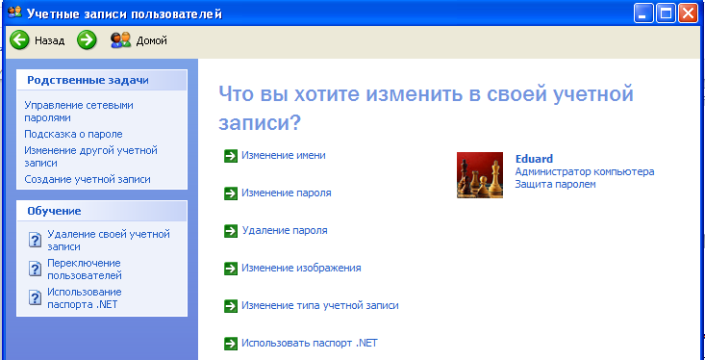Viewport: 705px width, 360px height.
Task: Open the Изменение изображения link
Action: (x=301, y=269)
